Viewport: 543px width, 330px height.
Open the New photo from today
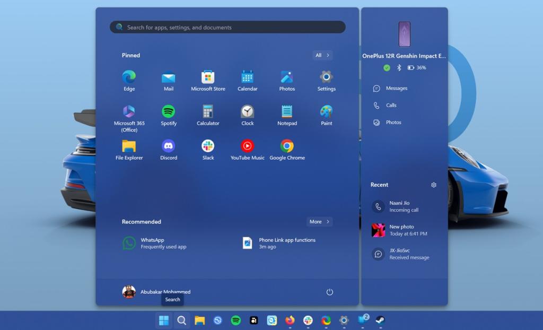(x=401, y=230)
